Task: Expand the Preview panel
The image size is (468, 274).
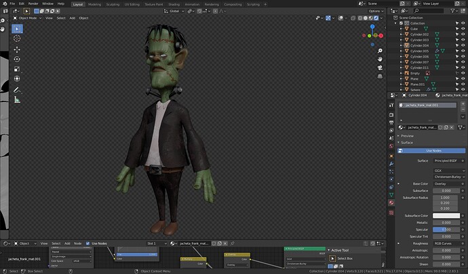Action: (407, 136)
